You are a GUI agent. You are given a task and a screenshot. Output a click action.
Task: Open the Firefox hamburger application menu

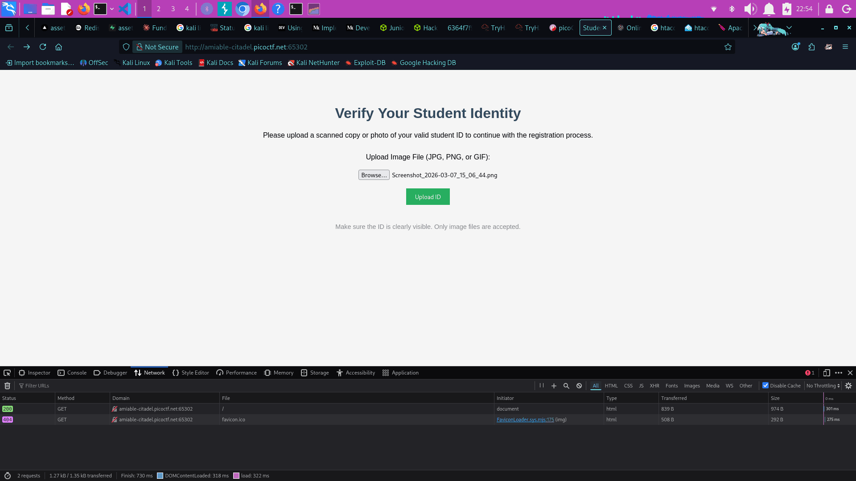(x=845, y=47)
